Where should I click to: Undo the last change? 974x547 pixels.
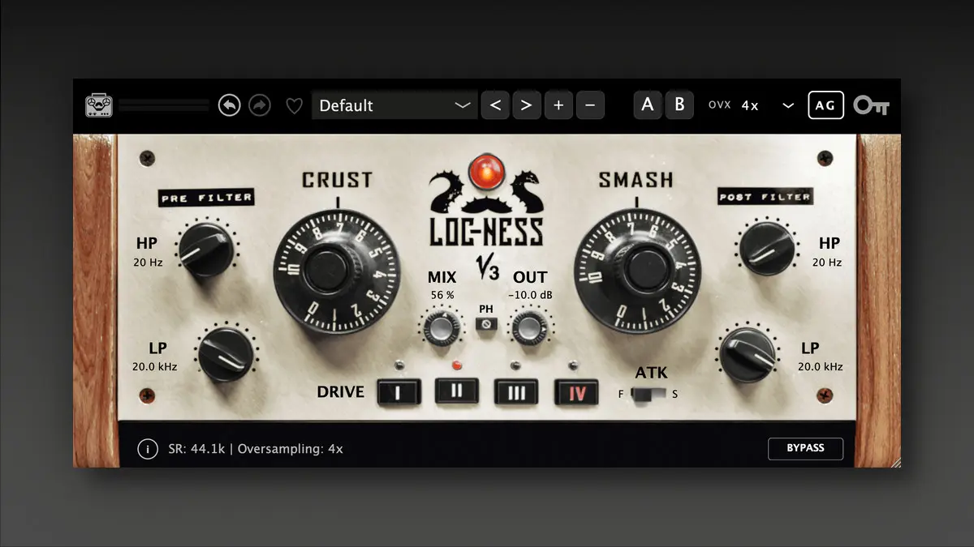tap(230, 105)
